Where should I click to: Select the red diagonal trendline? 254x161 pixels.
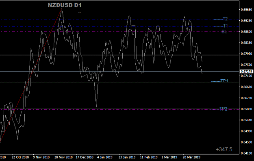pyautogui.click(x=31, y=76)
